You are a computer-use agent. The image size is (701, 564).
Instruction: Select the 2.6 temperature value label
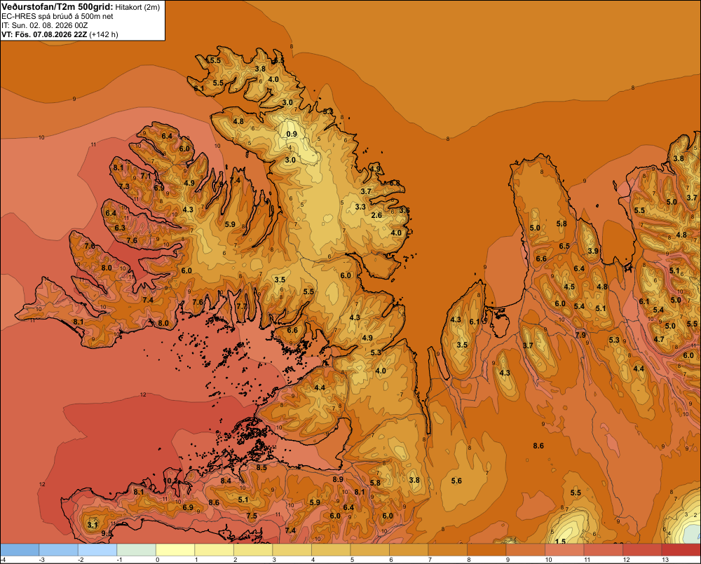point(377,215)
